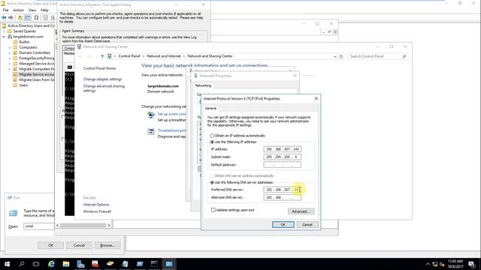Image resolution: width=481 pixels, height=270 pixels.
Task: Click the Open text box in Run dialog
Action: 39,226
